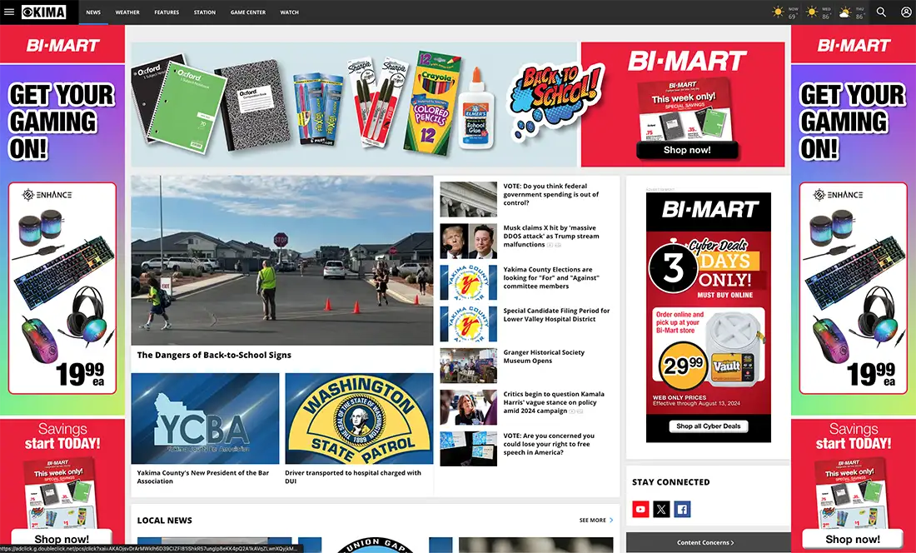Open the FEATURES menu
The width and height of the screenshot is (916, 553).
167,12
